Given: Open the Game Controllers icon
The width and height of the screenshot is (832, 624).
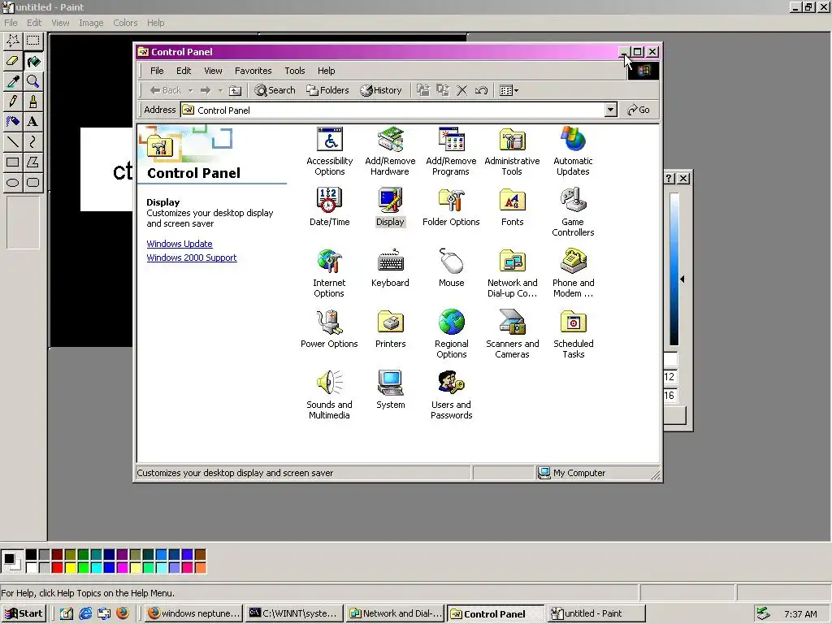Looking at the screenshot, I should [x=573, y=212].
